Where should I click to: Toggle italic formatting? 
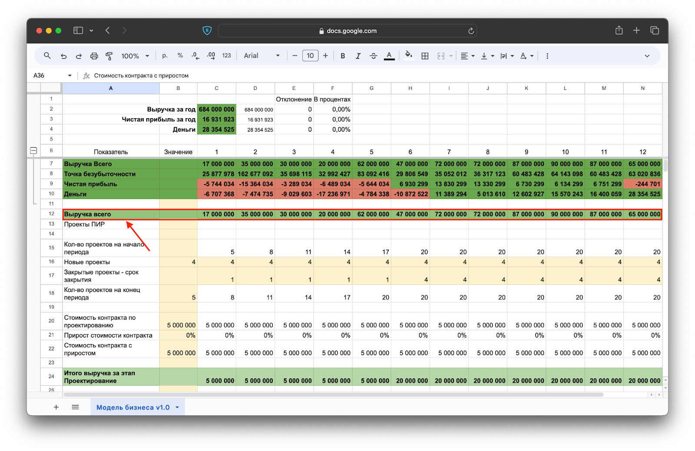pos(358,56)
